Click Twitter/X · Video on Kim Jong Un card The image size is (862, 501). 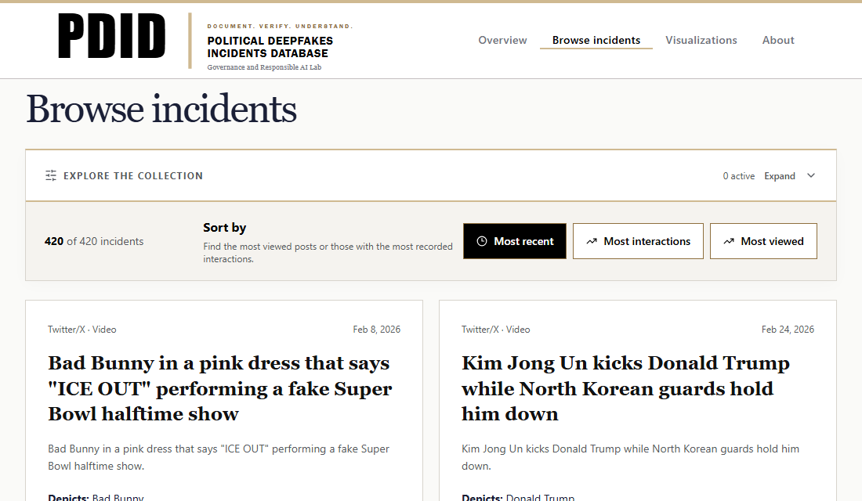[496, 330]
